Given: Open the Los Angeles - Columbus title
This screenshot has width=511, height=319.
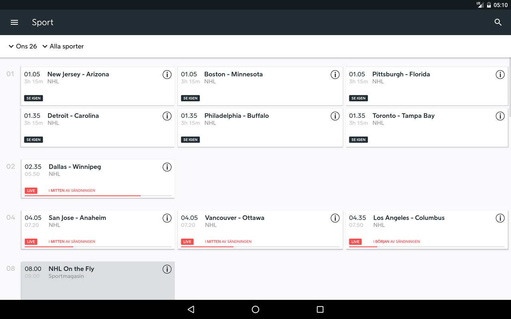Looking at the screenshot, I should point(409,218).
